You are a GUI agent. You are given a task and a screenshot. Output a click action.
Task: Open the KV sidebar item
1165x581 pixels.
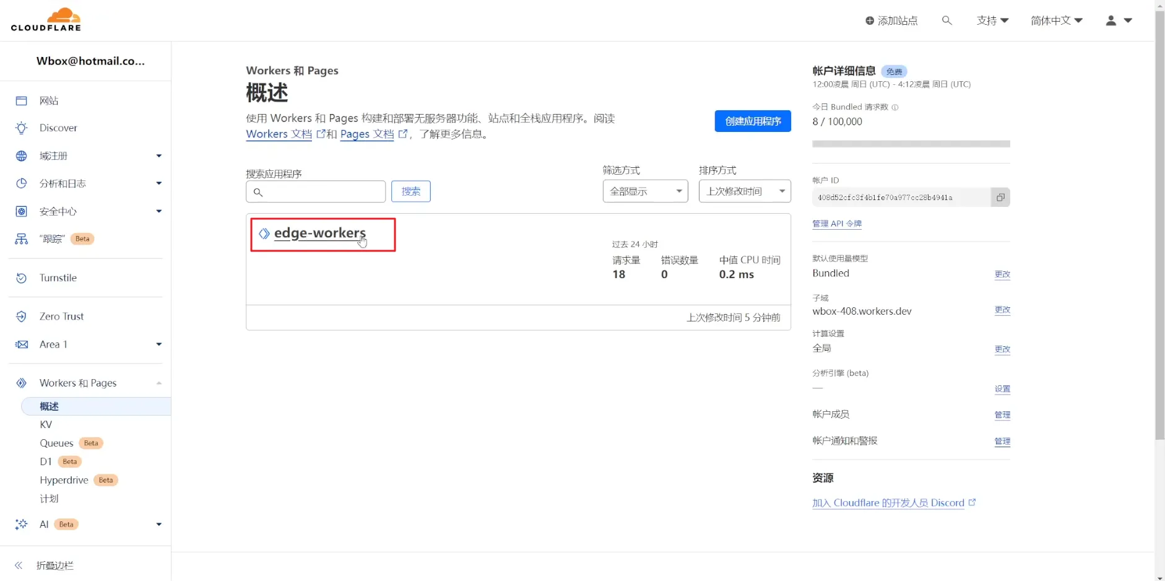pos(46,425)
